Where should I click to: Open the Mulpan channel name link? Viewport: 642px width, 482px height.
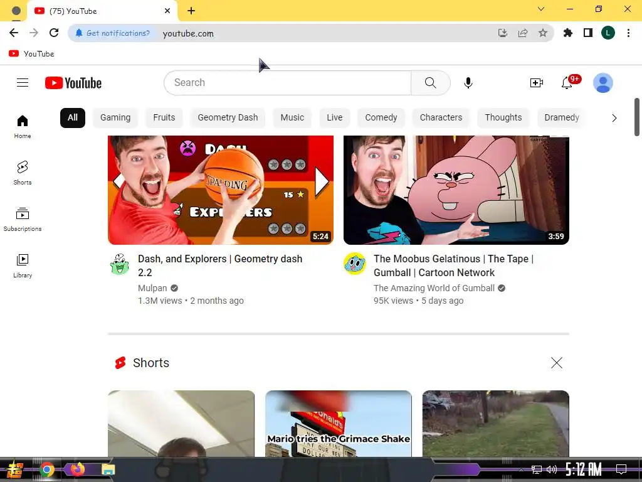click(152, 288)
